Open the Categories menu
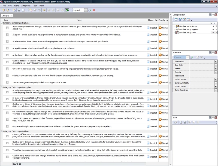218x166 pixels. [x=26, y=5]
